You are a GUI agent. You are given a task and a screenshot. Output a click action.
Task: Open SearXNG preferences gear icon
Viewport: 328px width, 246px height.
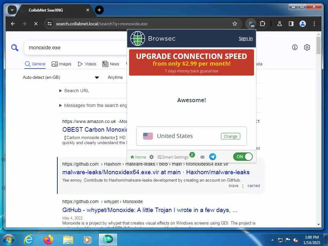pyautogui.click(x=307, y=47)
